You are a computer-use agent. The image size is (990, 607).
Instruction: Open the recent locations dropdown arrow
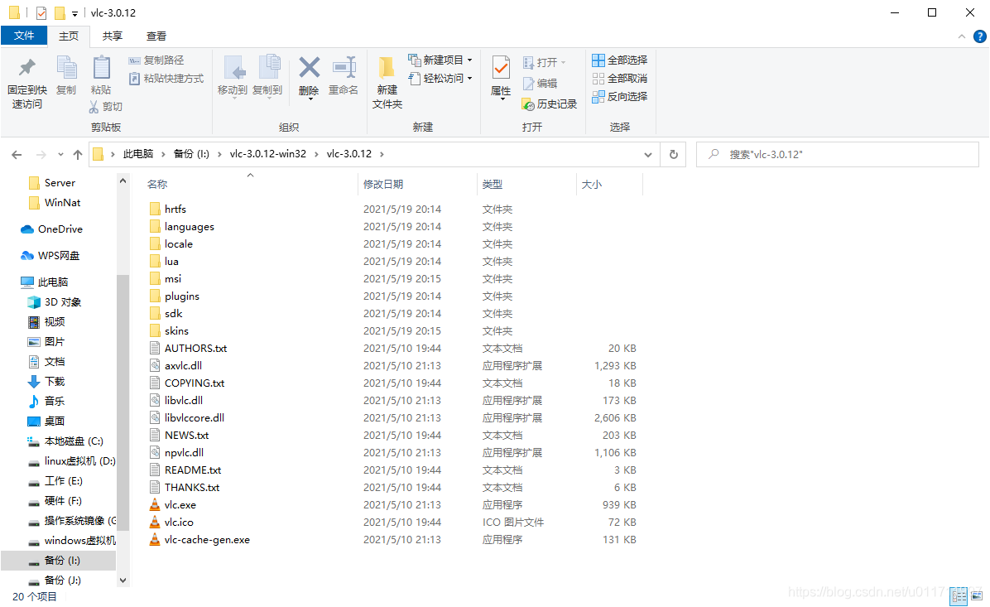point(60,155)
